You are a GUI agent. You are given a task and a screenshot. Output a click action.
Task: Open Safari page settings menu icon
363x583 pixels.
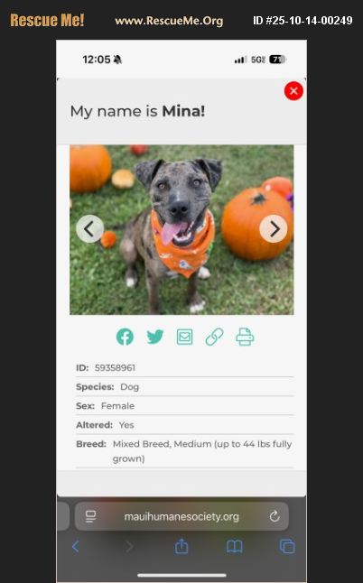[90, 516]
